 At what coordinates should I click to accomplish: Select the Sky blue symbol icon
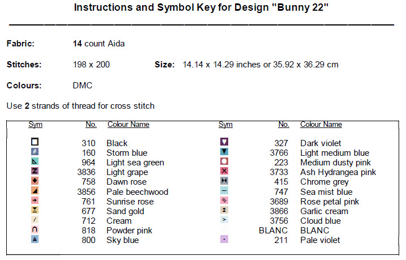[35, 239]
